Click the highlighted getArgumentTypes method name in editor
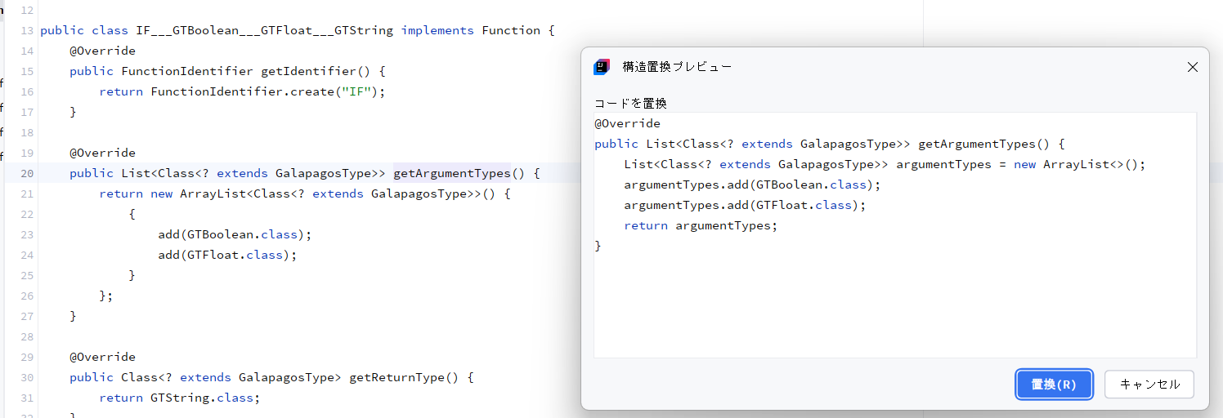1223x418 pixels. [x=452, y=173]
